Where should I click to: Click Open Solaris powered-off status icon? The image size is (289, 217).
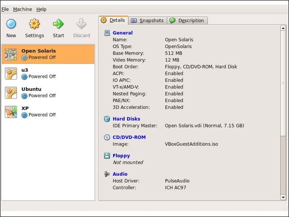[24, 58]
